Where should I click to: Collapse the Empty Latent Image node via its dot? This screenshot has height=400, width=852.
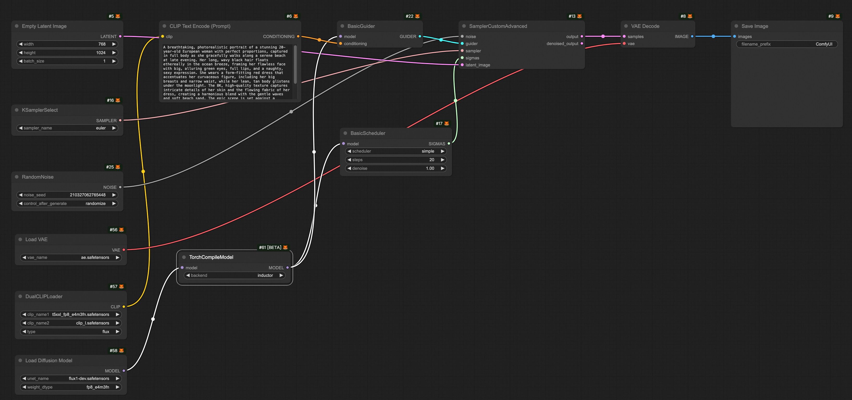pyautogui.click(x=16, y=26)
